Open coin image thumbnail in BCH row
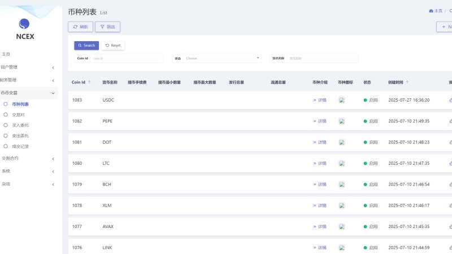This screenshot has height=254, width=452. click(x=342, y=185)
